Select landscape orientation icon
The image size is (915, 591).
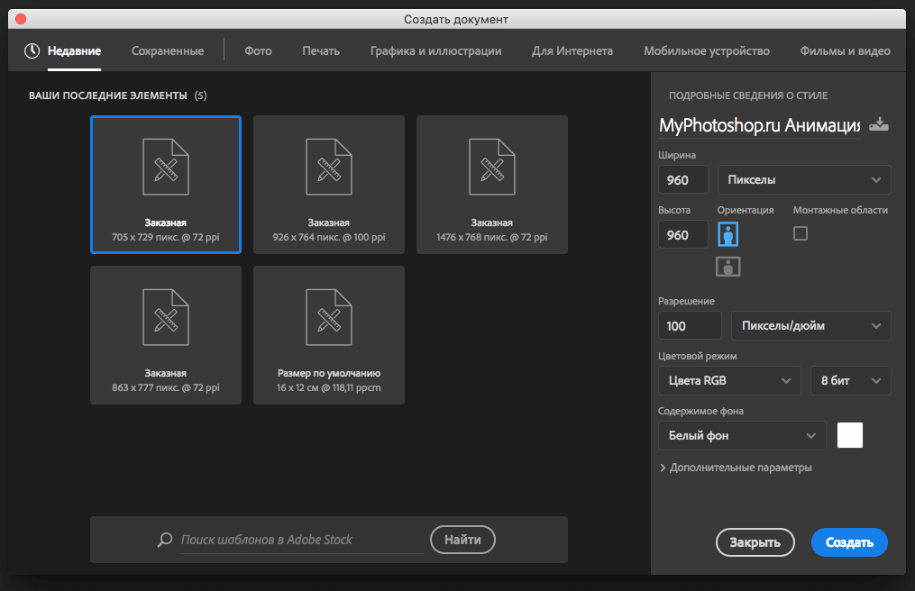coord(727,266)
